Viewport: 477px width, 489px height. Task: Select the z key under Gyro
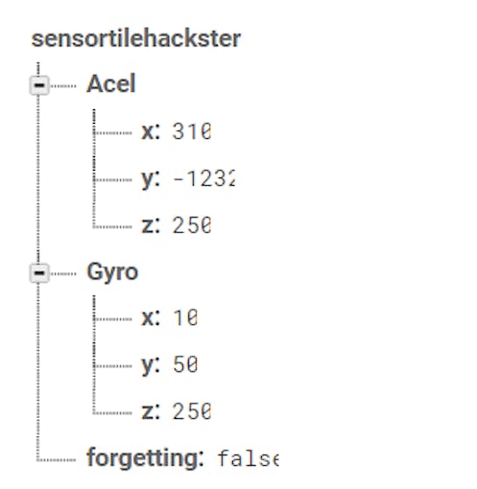151,411
